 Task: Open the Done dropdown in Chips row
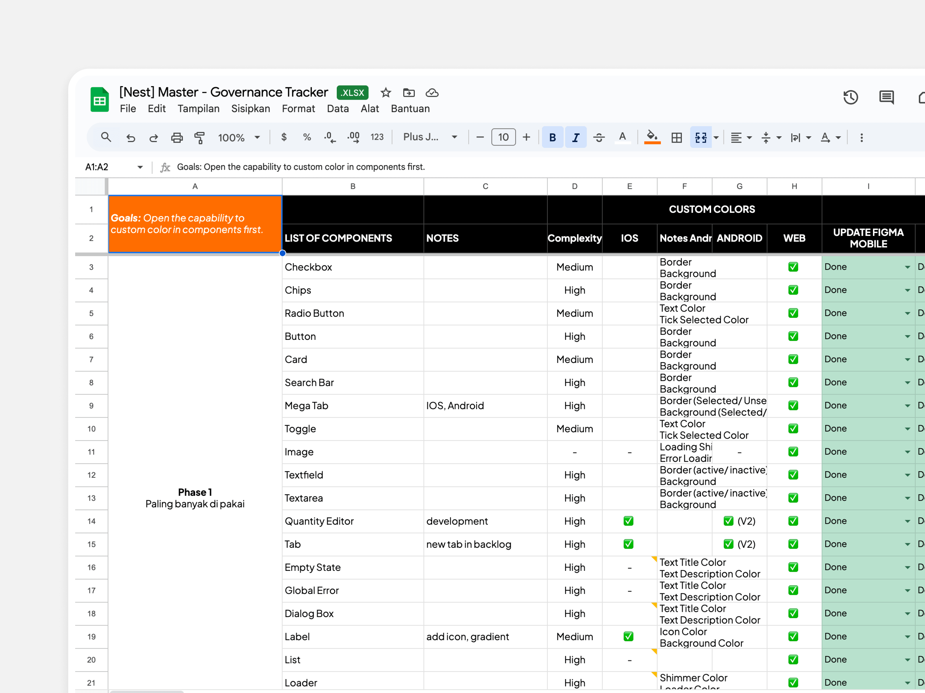click(907, 290)
